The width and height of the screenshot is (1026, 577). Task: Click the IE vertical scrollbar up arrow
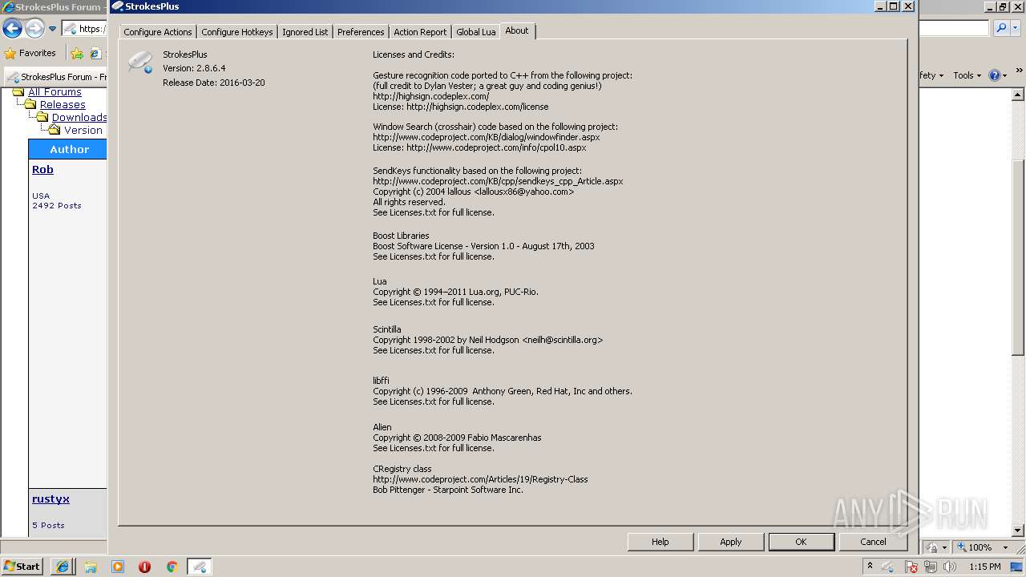(x=1018, y=95)
